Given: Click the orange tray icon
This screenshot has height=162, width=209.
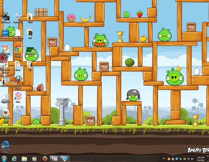Looking at the screenshot, I should 169,159.
